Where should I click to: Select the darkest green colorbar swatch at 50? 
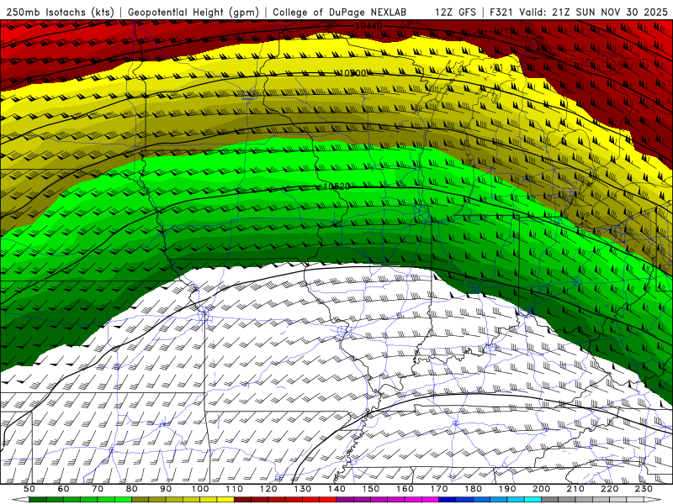[38, 500]
